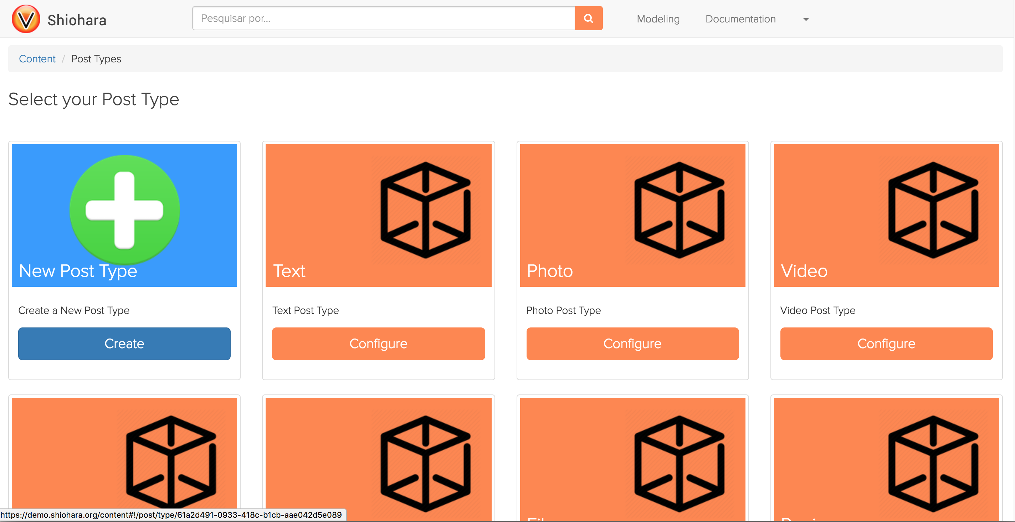Image resolution: width=1015 pixels, height=522 pixels.
Task: Click the cube icon on bottom-right card
Action: [933, 463]
